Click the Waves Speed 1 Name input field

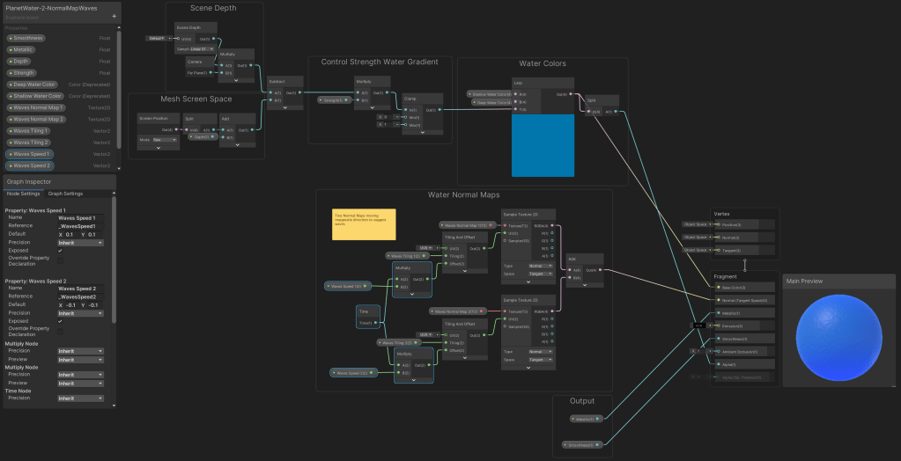coord(80,217)
